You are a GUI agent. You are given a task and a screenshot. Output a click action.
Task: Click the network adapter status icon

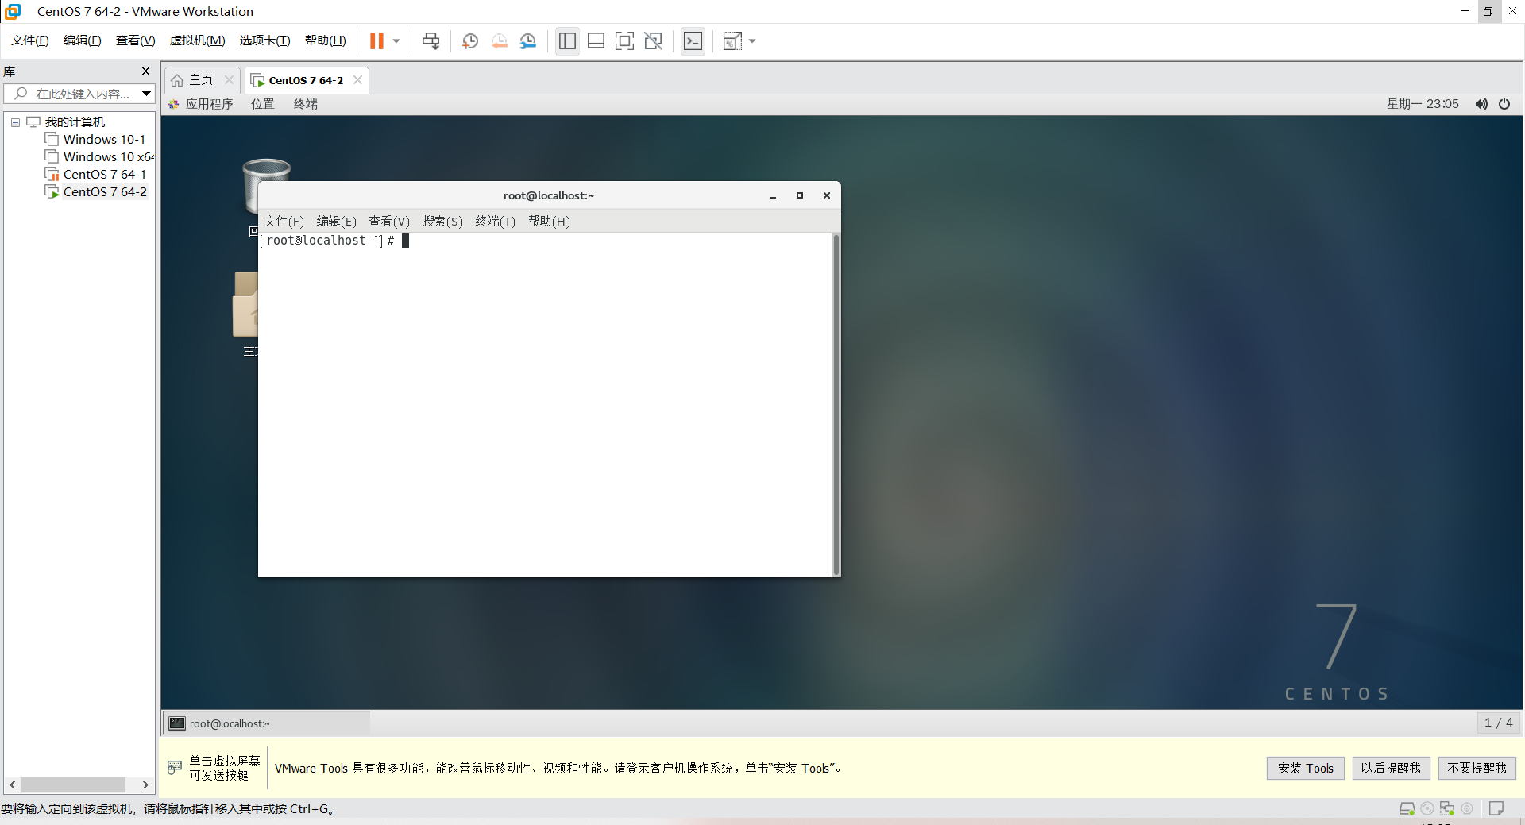(1447, 808)
